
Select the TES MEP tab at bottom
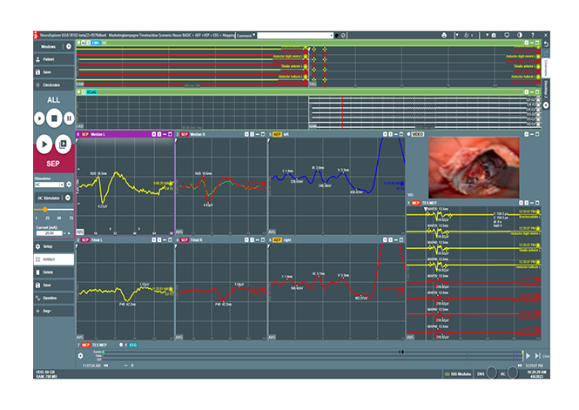point(98,345)
